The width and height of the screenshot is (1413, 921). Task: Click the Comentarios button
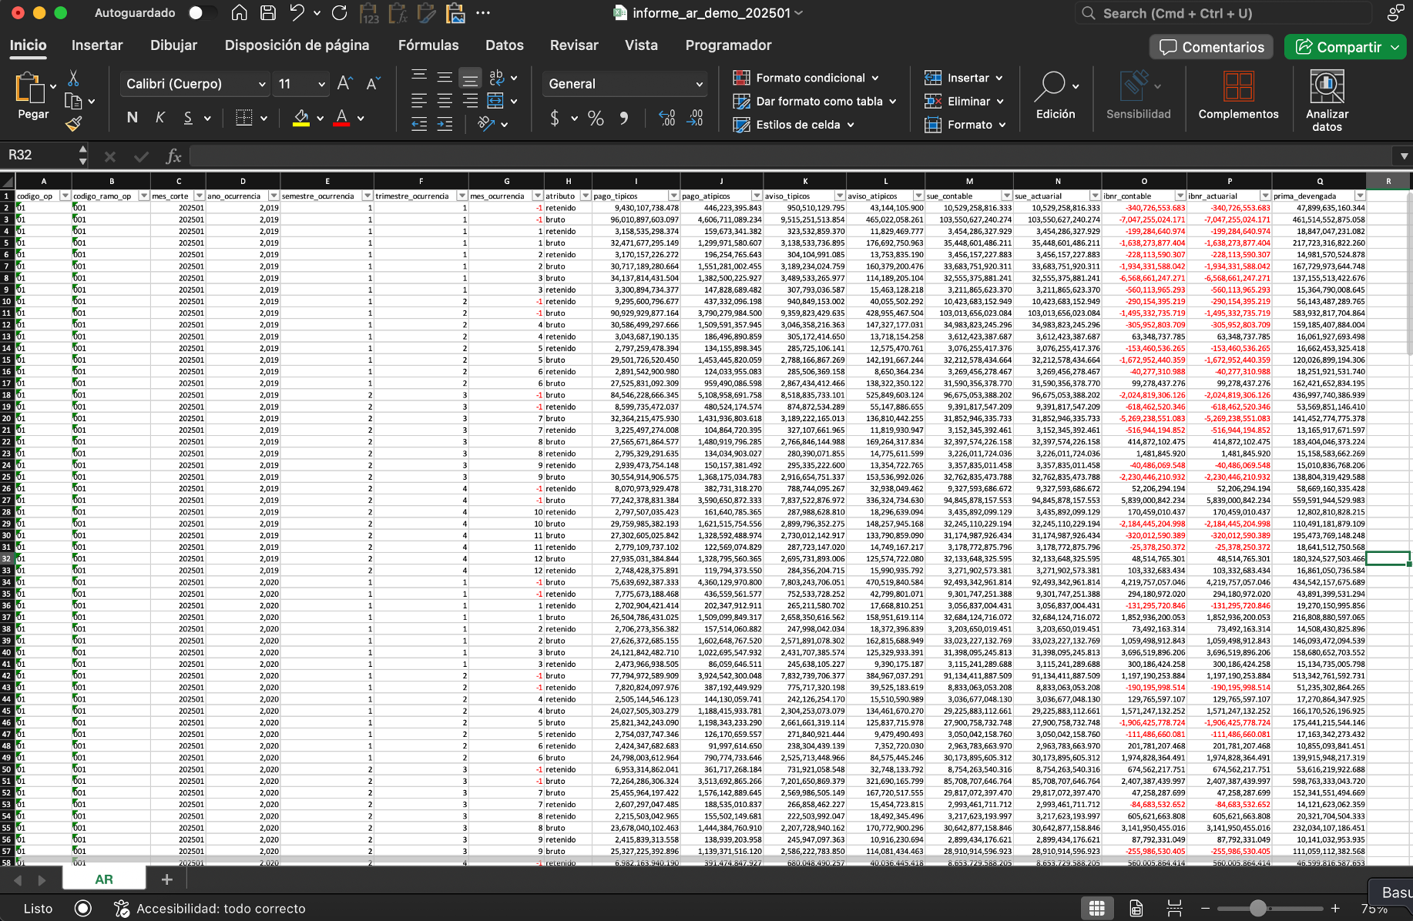[1212, 47]
